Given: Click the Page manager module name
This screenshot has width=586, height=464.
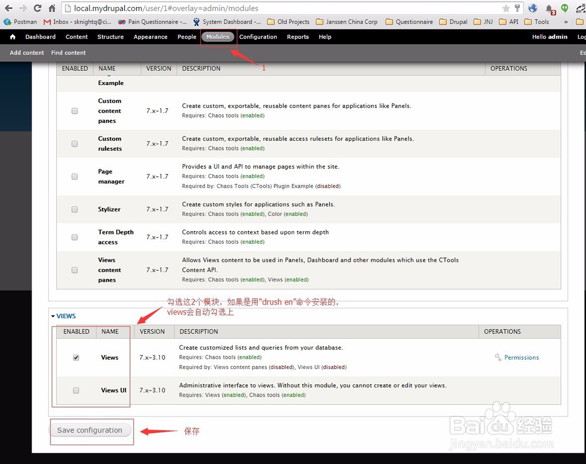Looking at the screenshot, I should pos(111,176).
